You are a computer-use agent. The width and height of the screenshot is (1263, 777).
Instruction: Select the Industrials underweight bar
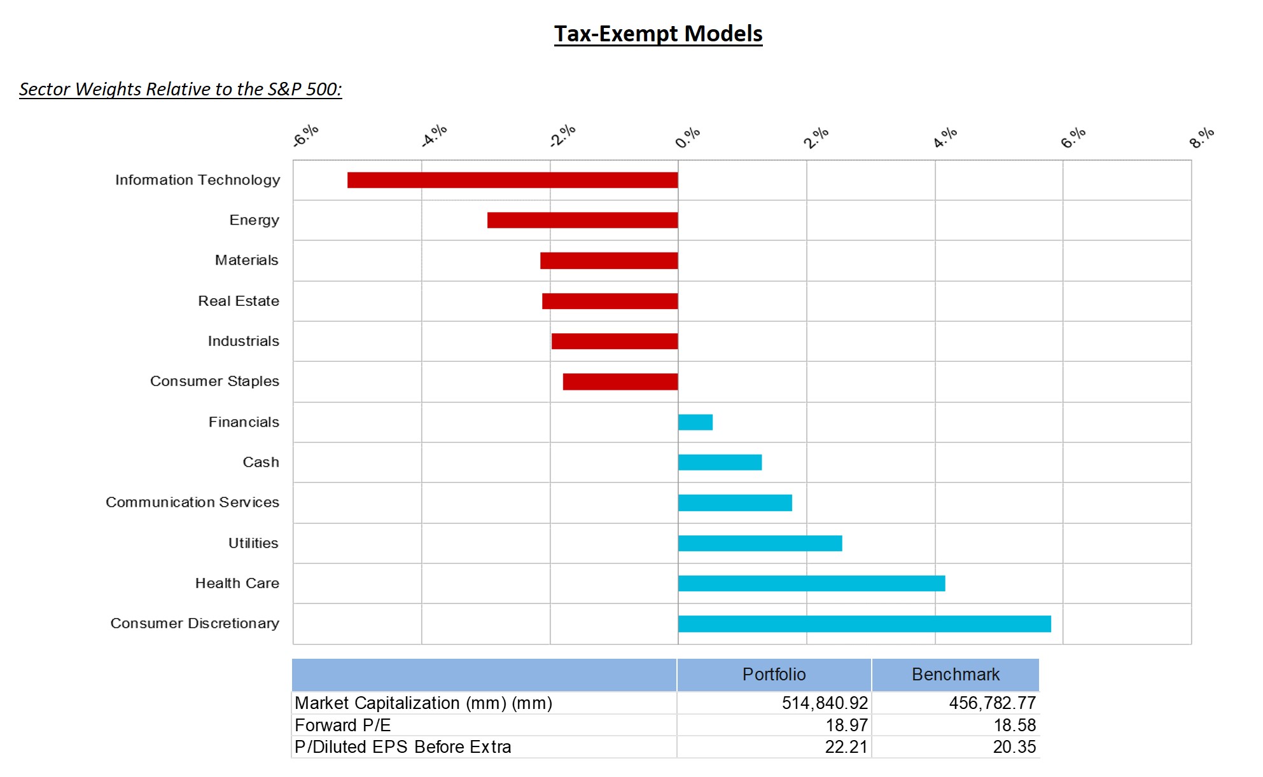[x=615, y=341]
